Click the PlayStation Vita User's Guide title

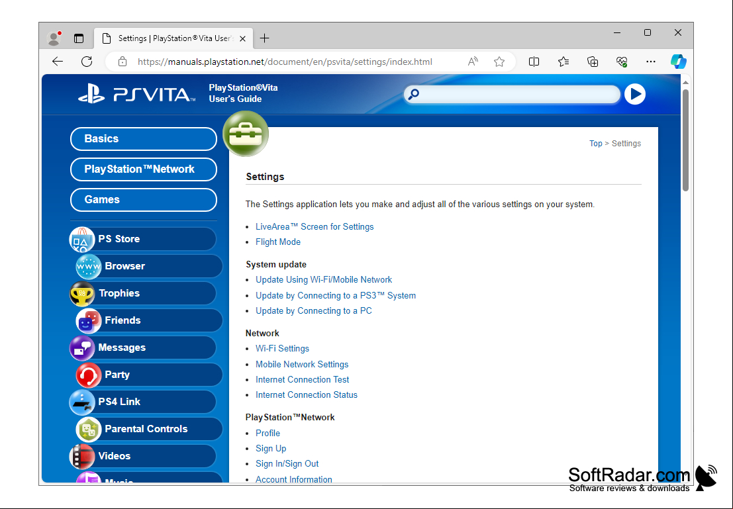(243, 93)
